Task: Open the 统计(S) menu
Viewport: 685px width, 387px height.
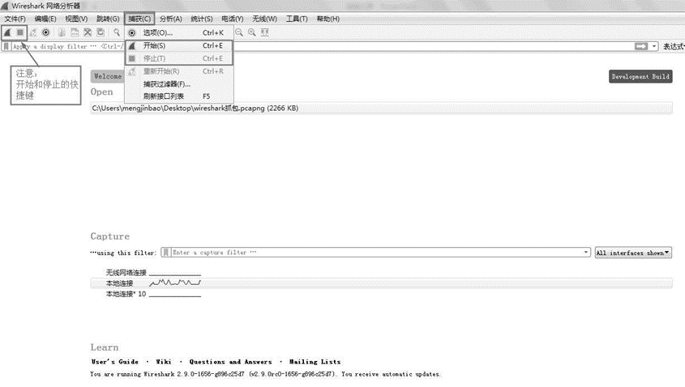Action: point(202,19)
